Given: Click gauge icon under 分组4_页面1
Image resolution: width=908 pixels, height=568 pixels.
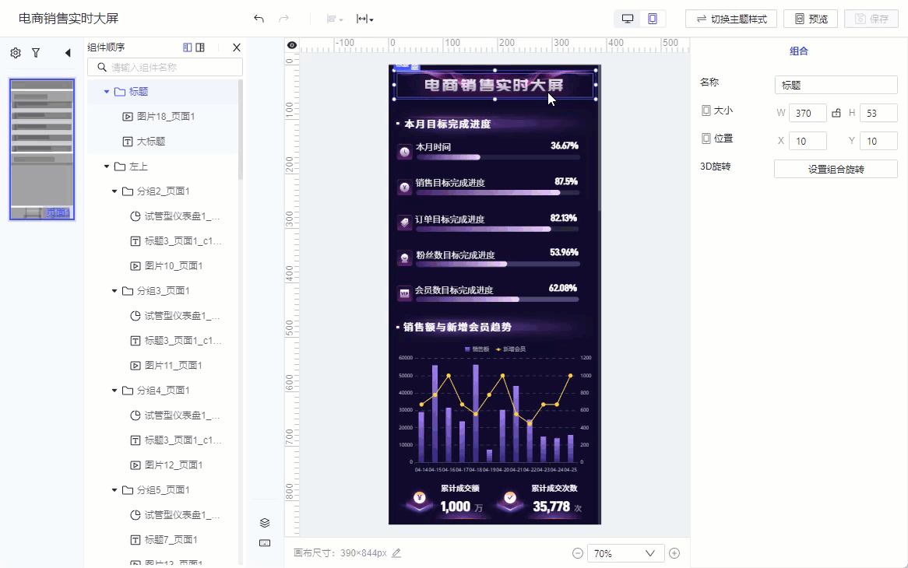Looking at the screenshot, I should (135, 415).
